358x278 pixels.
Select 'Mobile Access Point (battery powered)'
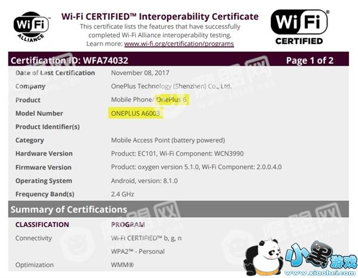(x=168, y=140)
